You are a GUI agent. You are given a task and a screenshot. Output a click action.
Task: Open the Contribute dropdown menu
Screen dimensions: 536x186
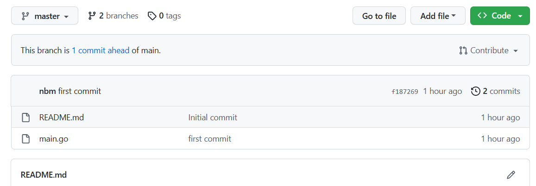(489, 50)
